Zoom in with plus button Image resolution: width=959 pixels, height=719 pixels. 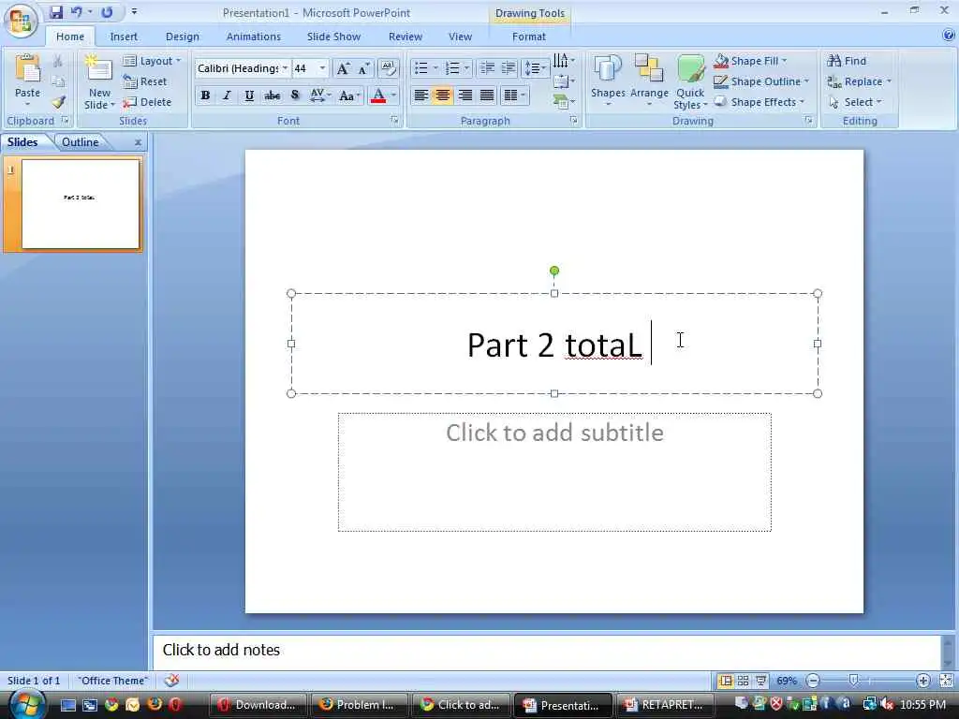tap(922, 681)
